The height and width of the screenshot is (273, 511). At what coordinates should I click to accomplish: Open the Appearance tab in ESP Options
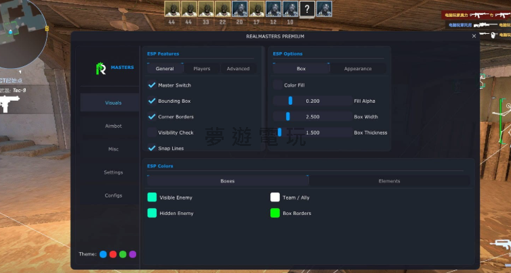358,68
